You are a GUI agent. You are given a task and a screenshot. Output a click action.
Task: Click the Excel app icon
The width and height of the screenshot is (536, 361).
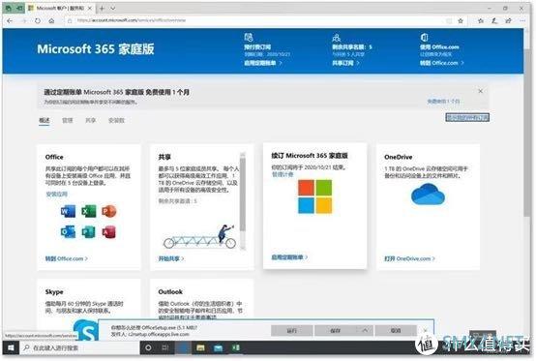coord(89,212)
